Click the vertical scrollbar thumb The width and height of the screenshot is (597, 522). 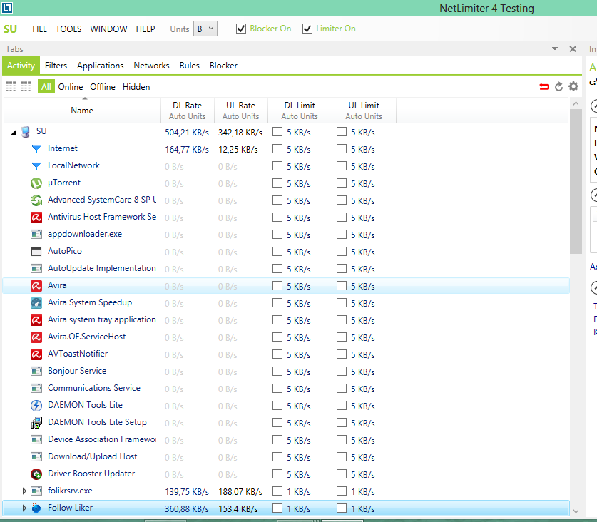[x=576, y=181]
